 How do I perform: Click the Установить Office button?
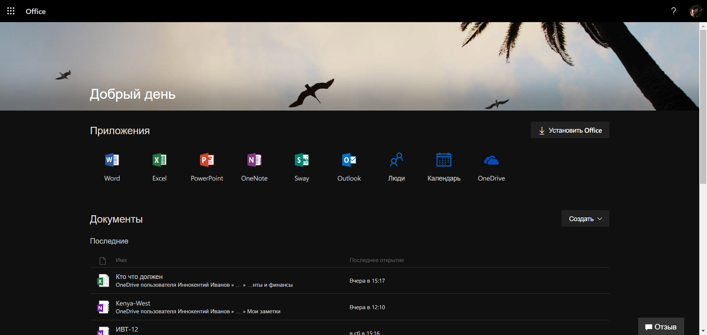click(x=570, y=130)
